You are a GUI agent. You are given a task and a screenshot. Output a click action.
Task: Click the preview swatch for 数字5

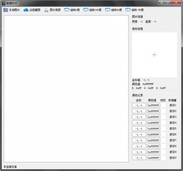(x=164, y=129)
